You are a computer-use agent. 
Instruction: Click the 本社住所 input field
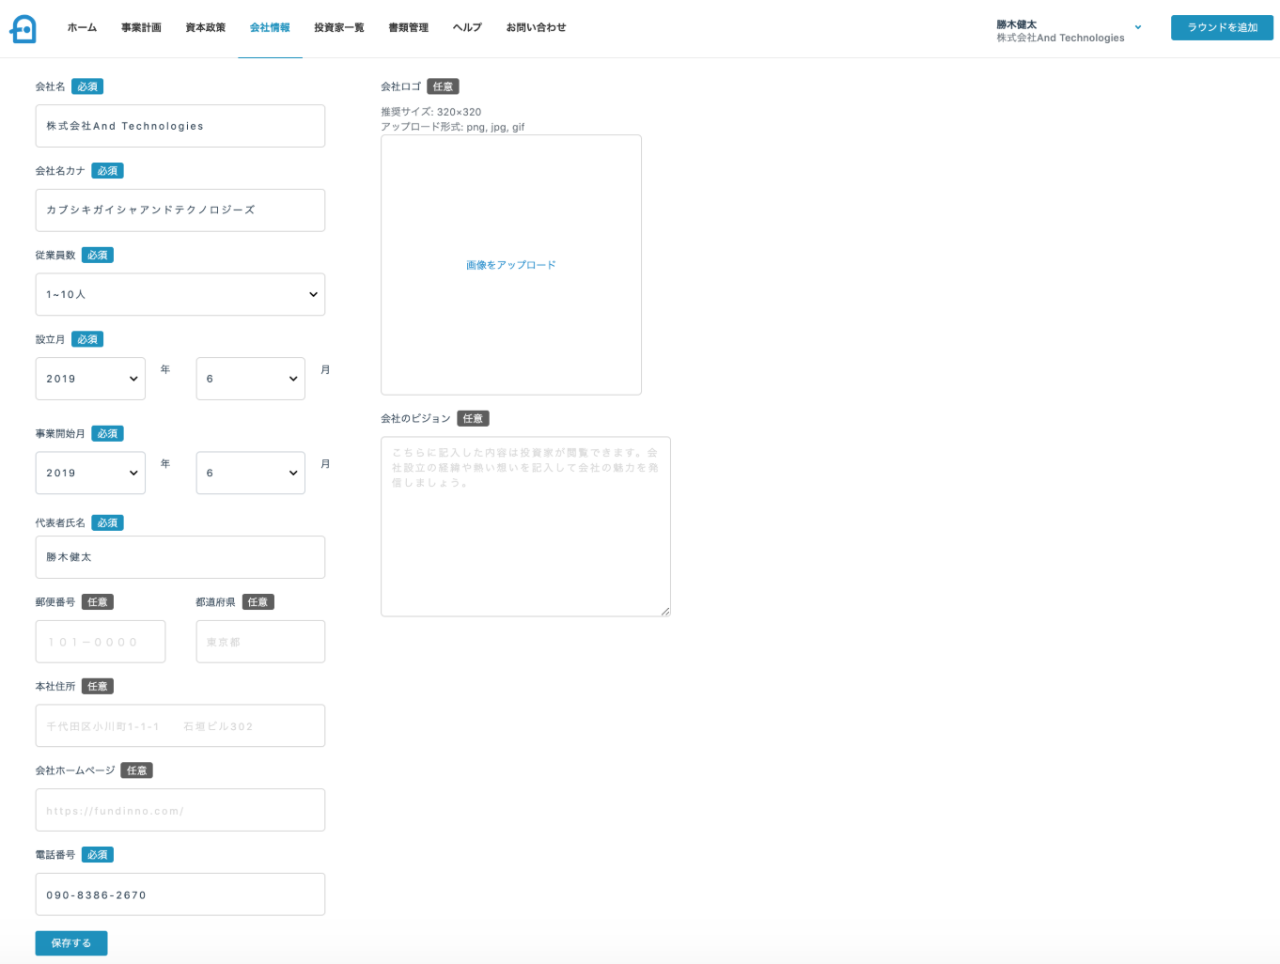180,726
